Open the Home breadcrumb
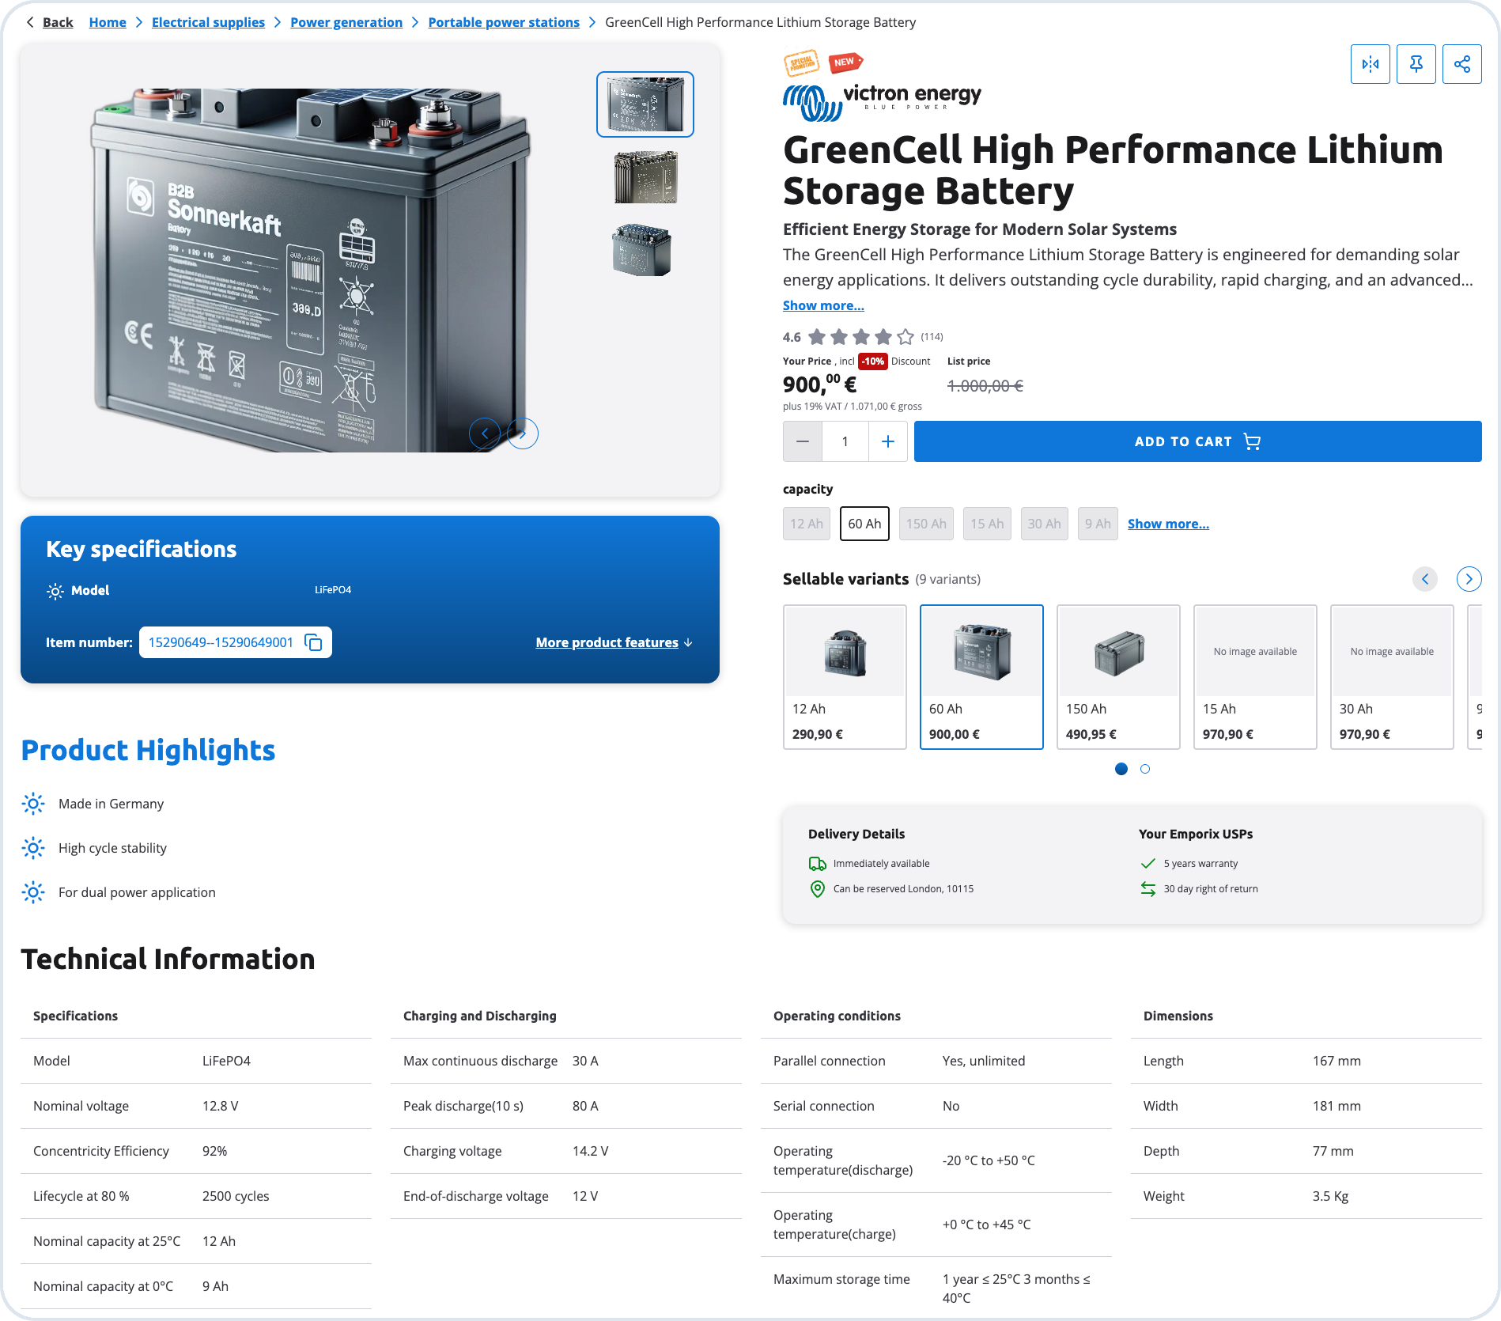 coord(108,22)
